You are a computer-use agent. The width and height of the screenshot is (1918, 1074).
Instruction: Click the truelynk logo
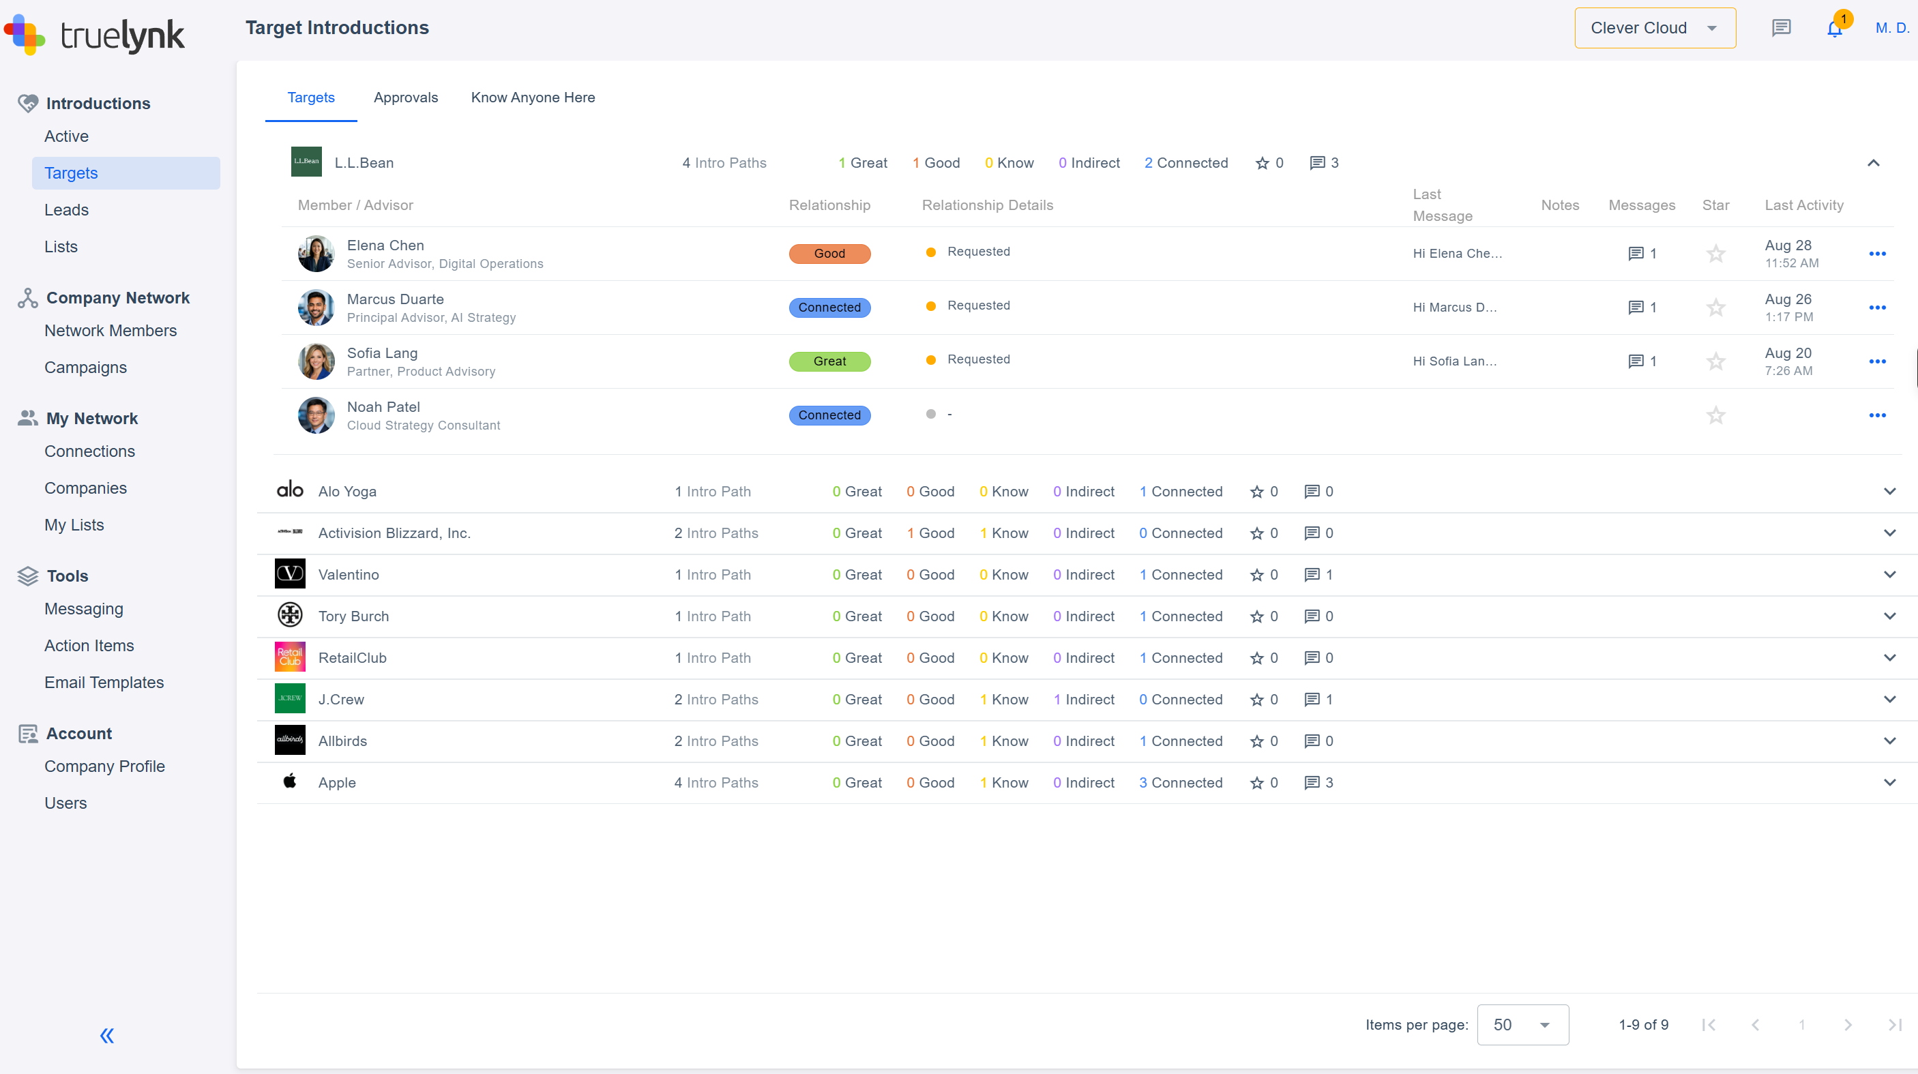pos(94,33)
